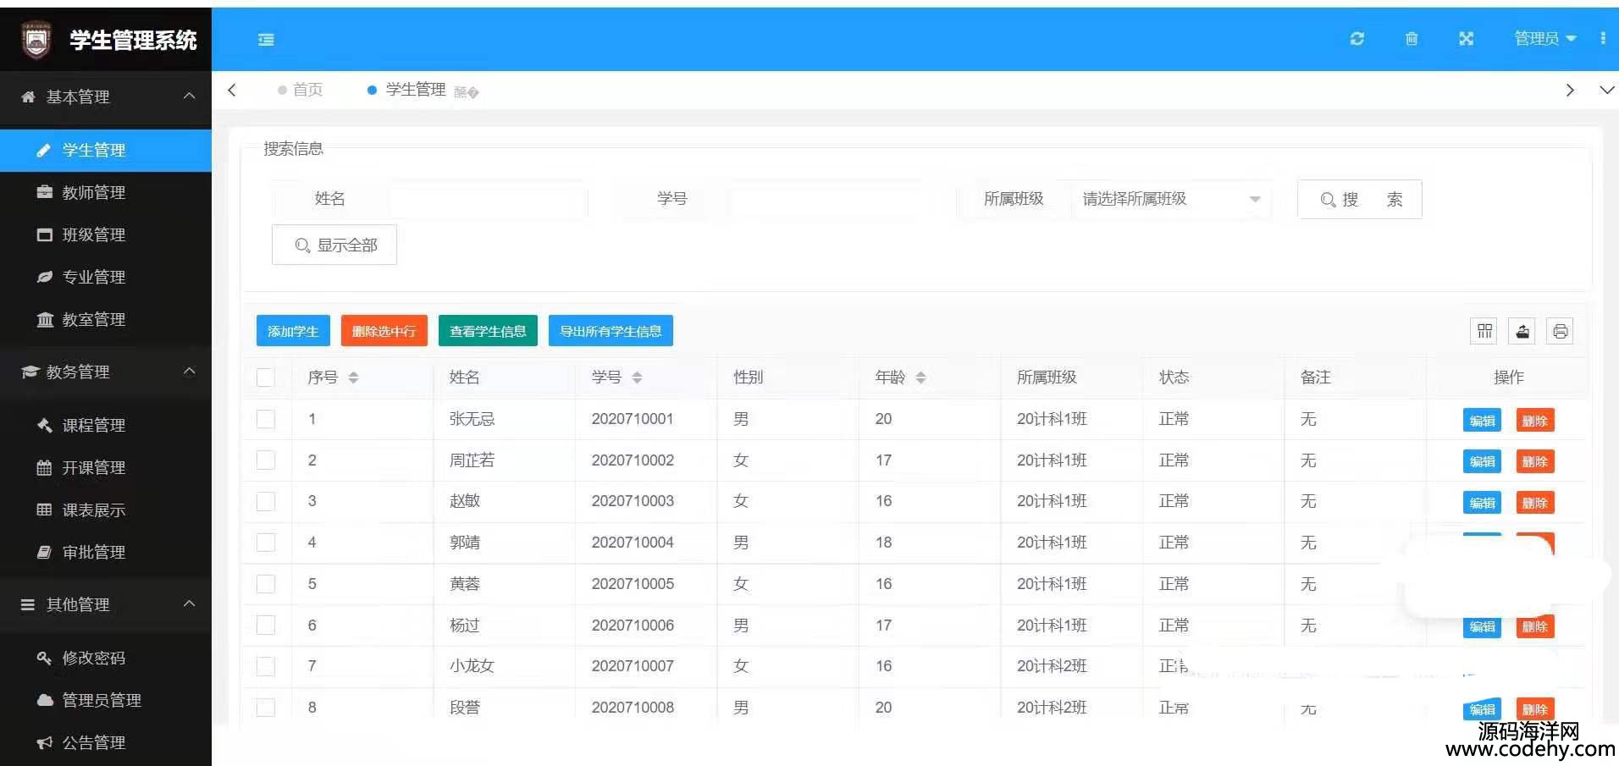Click the 姓名 search input field
1619x766 pixels.
pos(487,200)
